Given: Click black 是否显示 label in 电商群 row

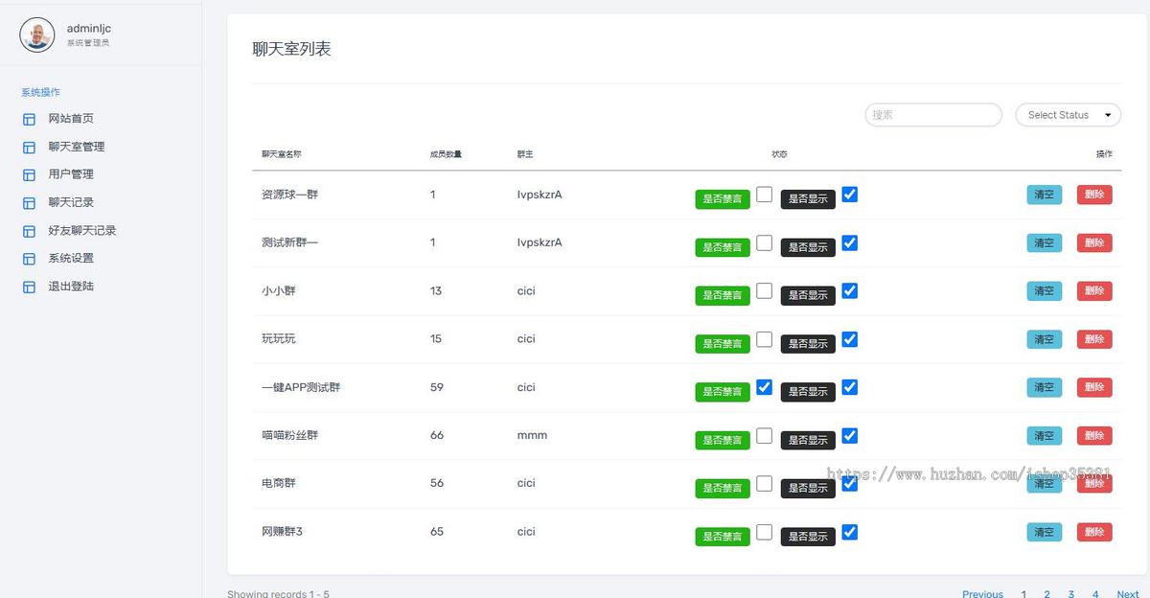Looking at the screenshot, I should [x=808, y=489].
